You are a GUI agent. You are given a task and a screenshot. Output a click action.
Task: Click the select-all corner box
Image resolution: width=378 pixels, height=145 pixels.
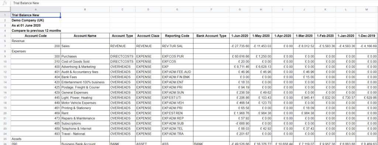coord(5,9)
